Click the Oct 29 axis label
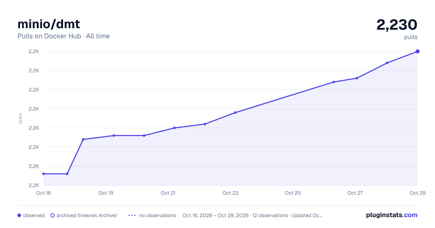The height and width of the screenshot is (228, 435). tap(417, 193)
